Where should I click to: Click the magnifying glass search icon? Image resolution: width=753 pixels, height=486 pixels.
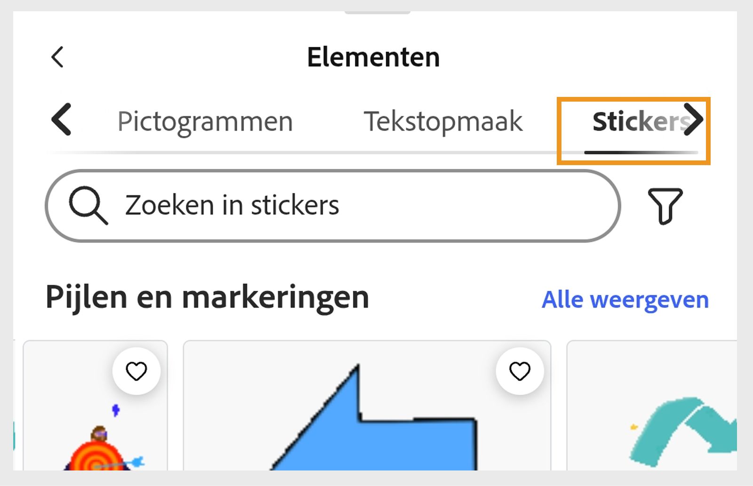click(88, 205)
